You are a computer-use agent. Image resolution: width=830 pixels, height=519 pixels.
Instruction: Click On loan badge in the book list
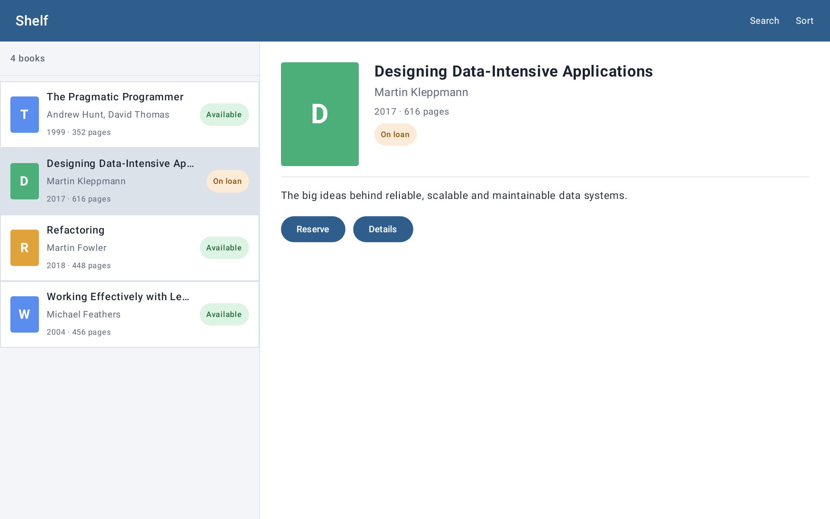tap(227, 181)
